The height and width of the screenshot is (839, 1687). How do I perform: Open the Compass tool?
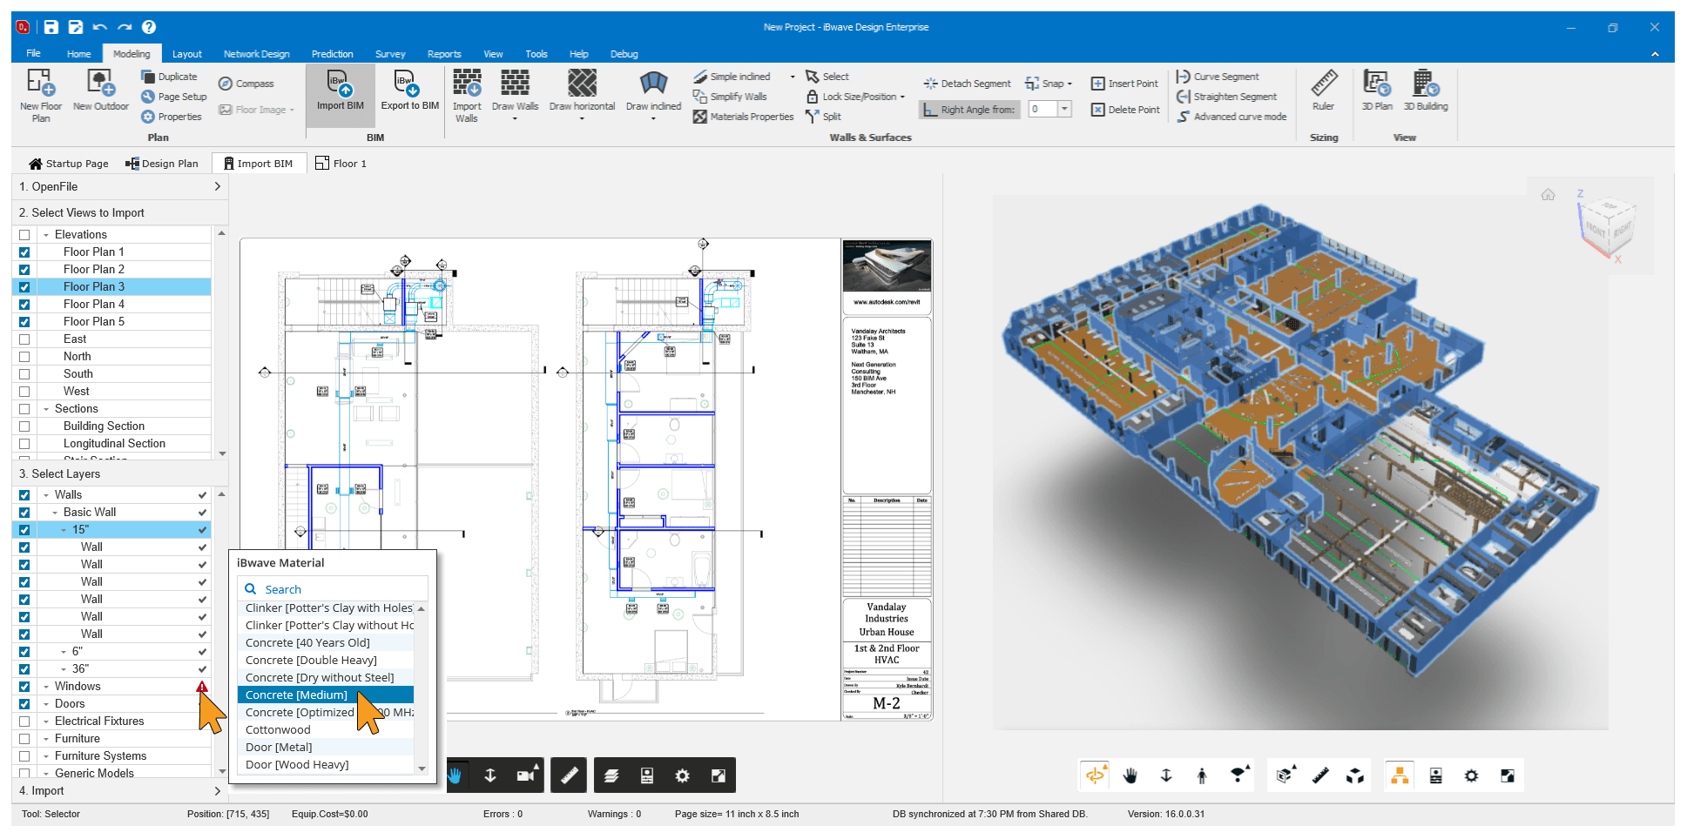click(x=247, y=83)
